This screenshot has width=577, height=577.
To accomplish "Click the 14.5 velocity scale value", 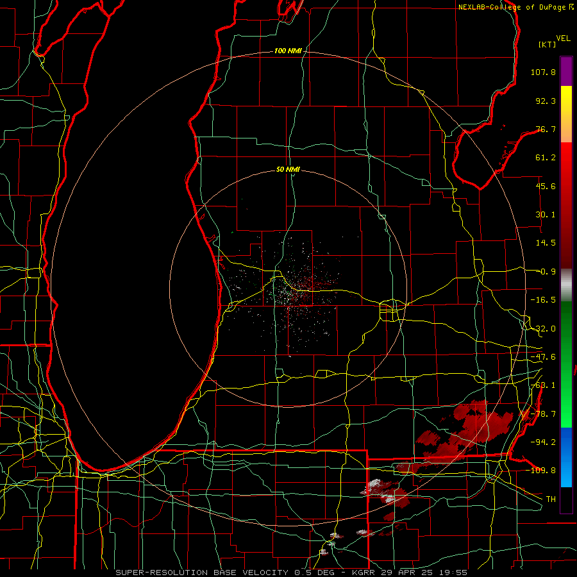I will pyautogui.click(x=546, y=243).
